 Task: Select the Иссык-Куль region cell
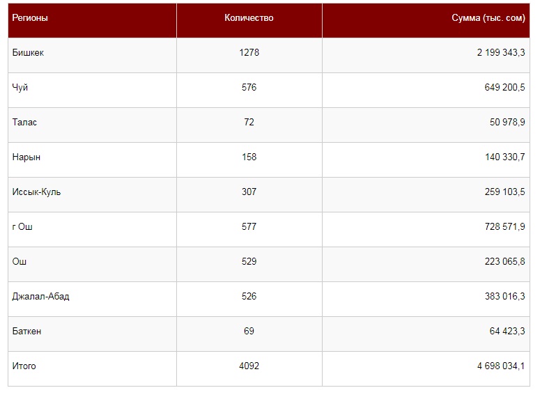click(36, 192)
